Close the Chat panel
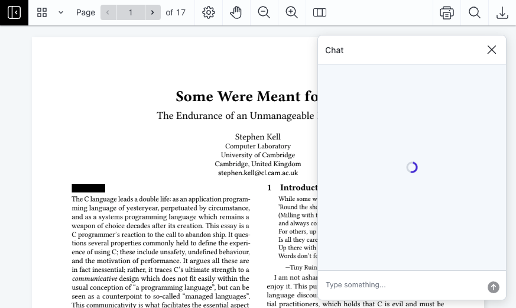The image size is (516, 308). coord(491,50)
